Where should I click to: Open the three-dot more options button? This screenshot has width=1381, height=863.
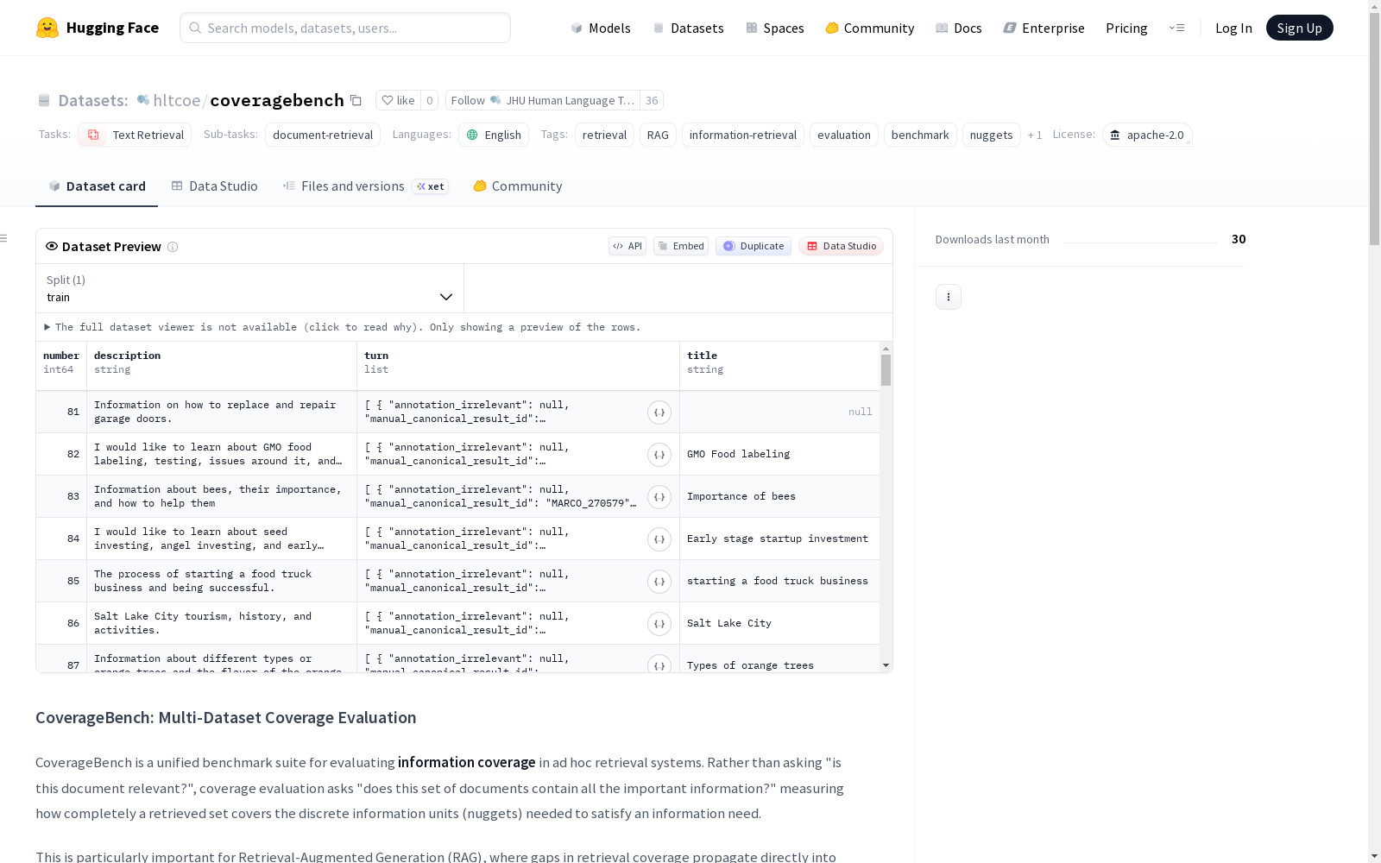click(x=949, y=297)
